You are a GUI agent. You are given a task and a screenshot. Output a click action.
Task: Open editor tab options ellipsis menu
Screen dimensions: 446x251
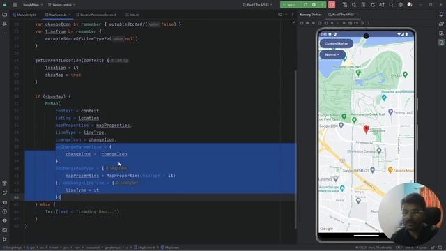tap(292, 15)
